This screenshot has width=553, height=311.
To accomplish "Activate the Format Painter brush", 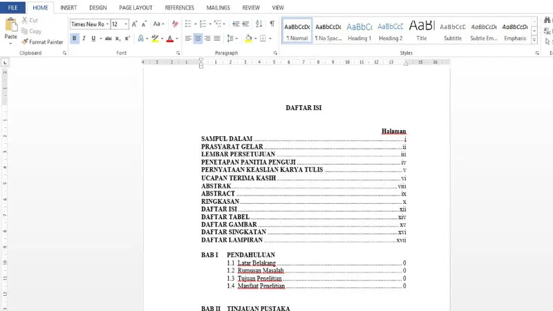I will pyautogui.click(x=25, y=42).
